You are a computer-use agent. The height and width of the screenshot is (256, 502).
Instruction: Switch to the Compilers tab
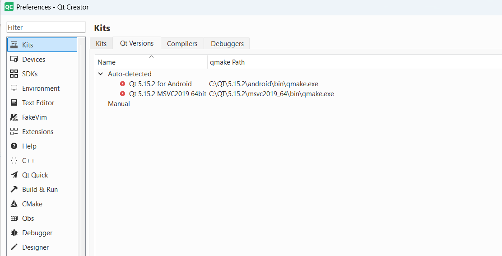point(182,44)
